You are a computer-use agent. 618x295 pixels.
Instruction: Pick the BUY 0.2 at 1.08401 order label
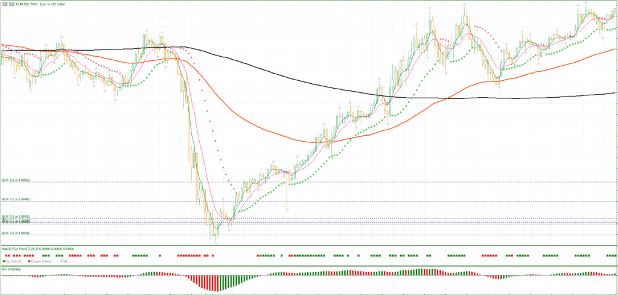click(16, 216)
